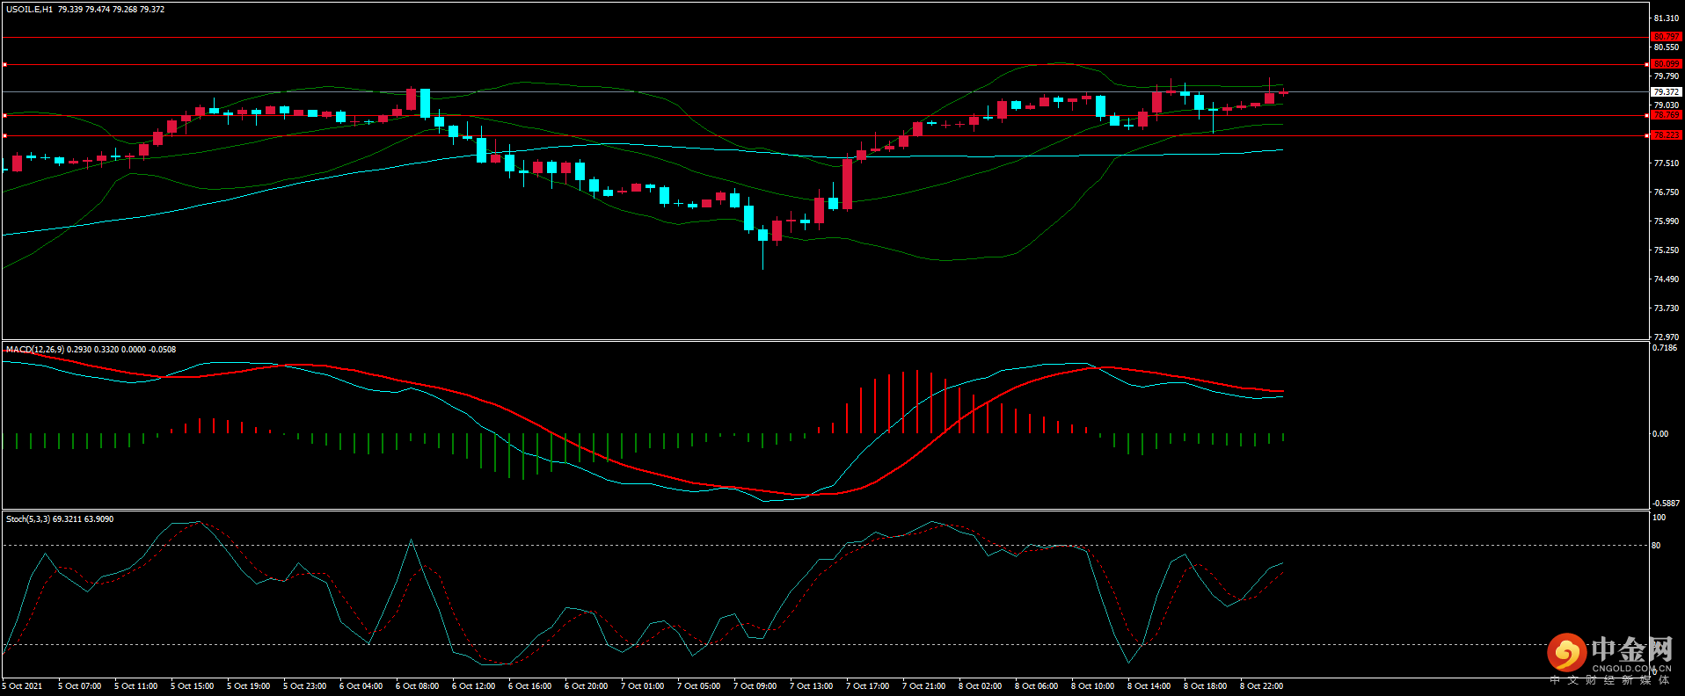Click the Stochastic 80 level axis label
This screenshot has width=1685, height=696.
[x=1657, y=546]
